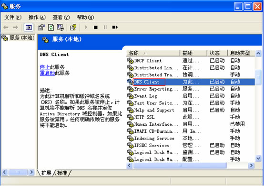Sort by the 名称 column header

tap(153, 53)
